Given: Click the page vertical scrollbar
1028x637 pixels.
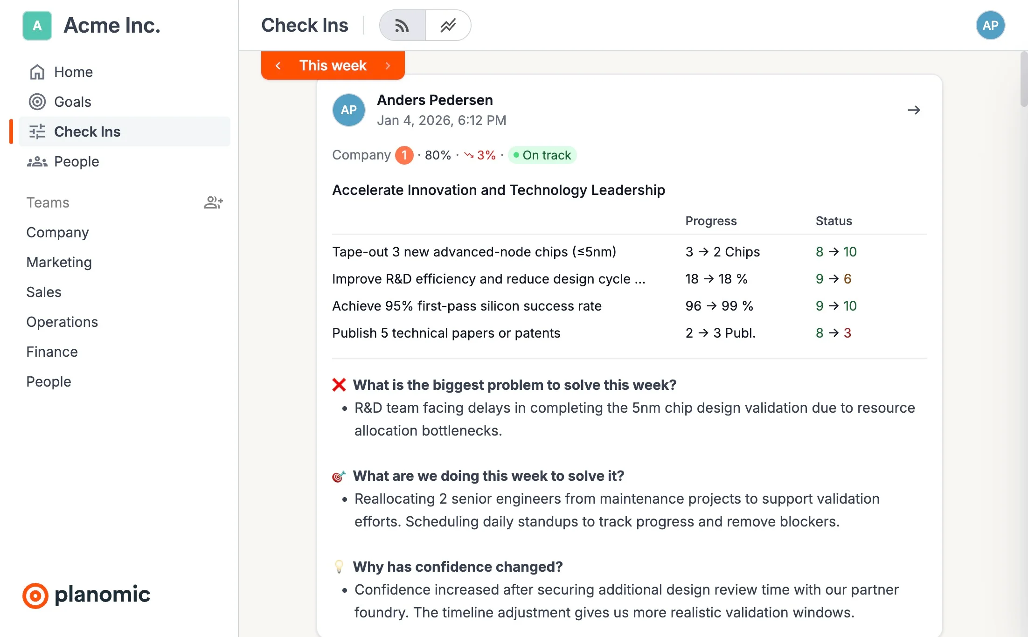Looking at the screenshot, I should click(x=1023, y=79).
